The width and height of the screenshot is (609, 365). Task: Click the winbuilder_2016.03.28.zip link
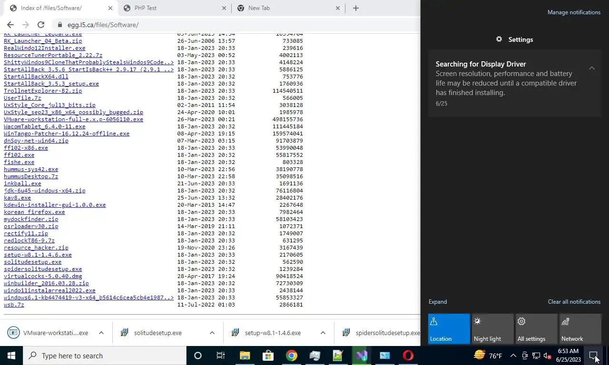pyautogui.click(x=46, y=283)
